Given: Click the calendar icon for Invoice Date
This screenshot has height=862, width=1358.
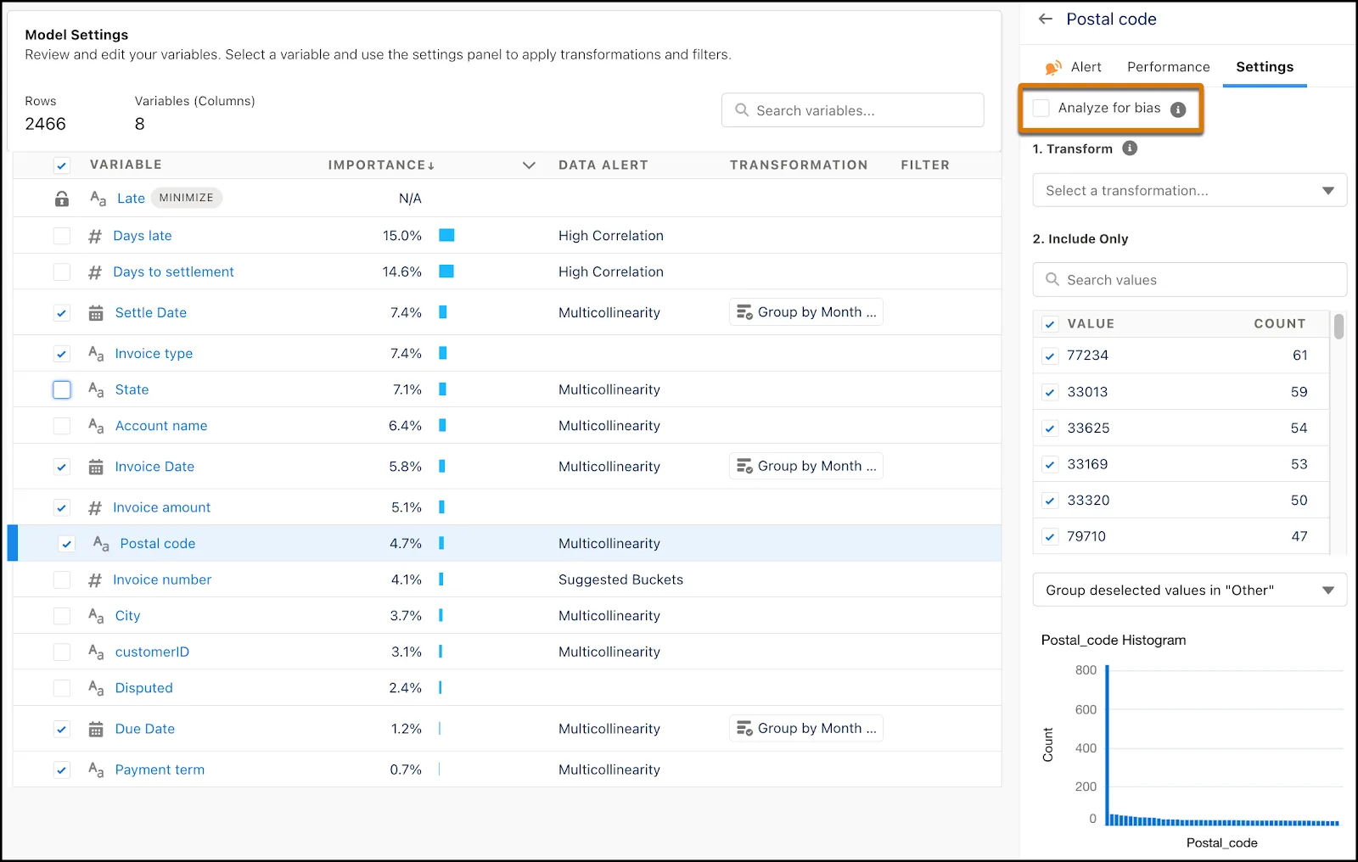Looking at the screenshot, I should (x=96, y=467).
